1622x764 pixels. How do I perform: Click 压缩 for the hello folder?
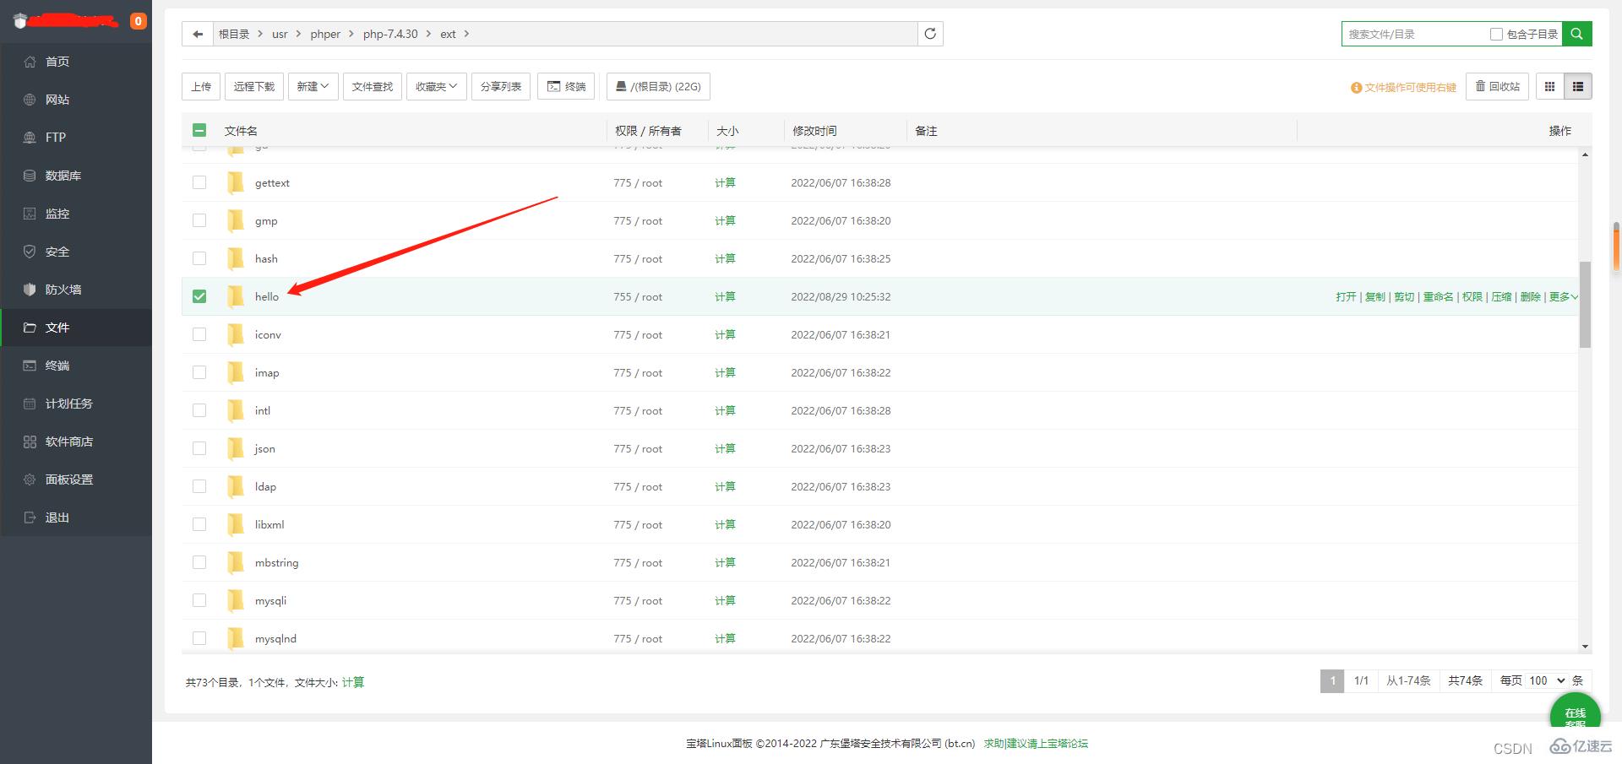[1501, 296]
